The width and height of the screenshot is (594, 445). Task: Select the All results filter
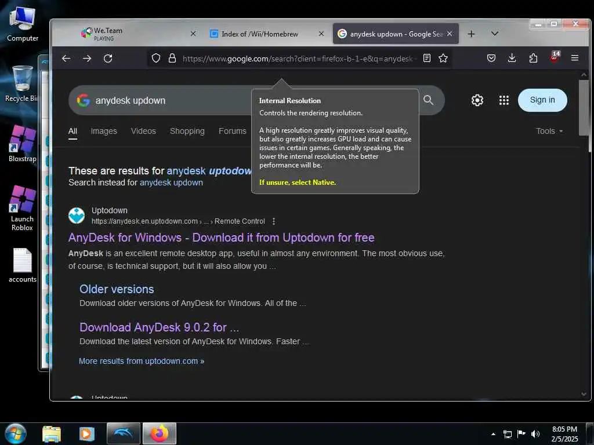coord(73,132)
